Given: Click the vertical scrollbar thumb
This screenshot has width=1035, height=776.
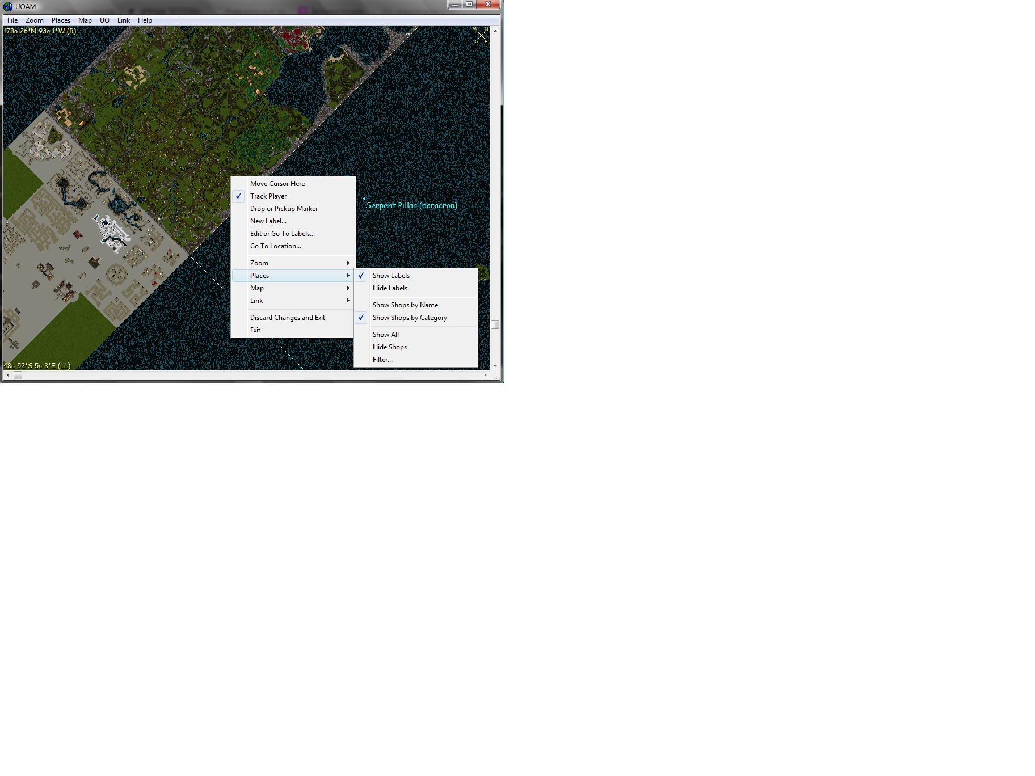Looking at the screenshot, I should (x=495, y=324).
